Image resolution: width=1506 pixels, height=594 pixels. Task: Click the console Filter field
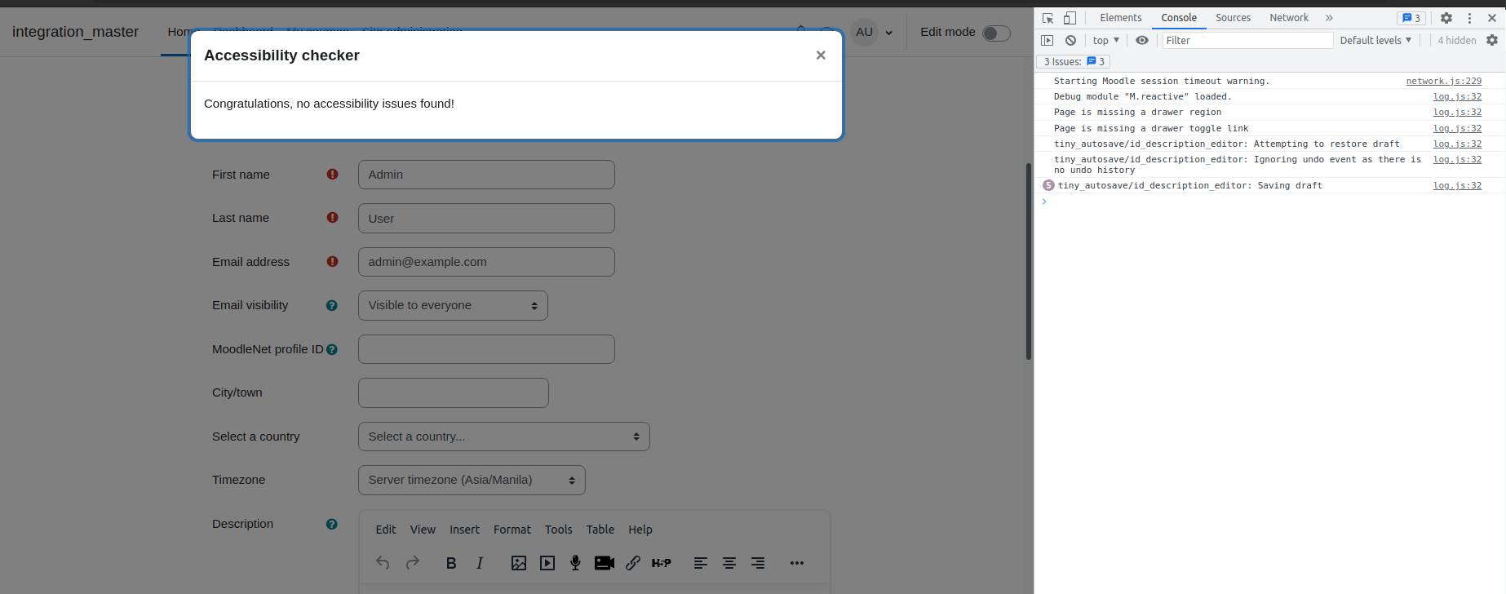(1247, 40)
